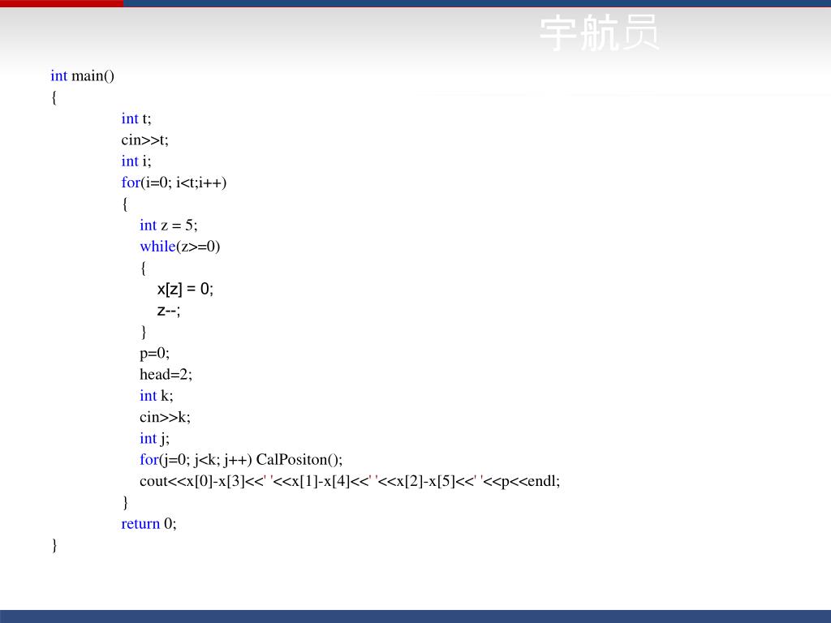Click the 'for(i=0; i<t;i++)' line

pyautogui.click(x=174, y=183)
